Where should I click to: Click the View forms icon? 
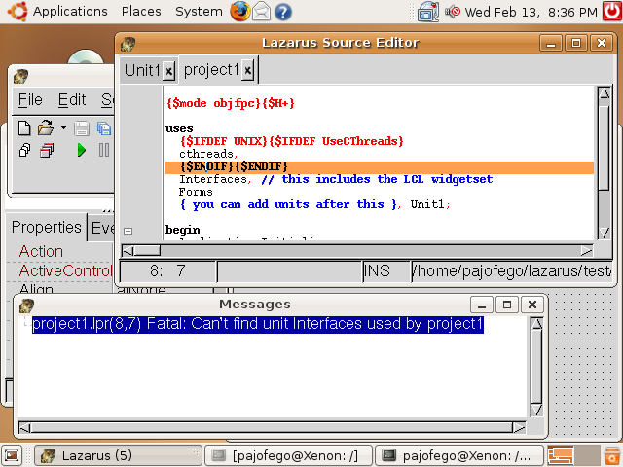coord(47,150)
